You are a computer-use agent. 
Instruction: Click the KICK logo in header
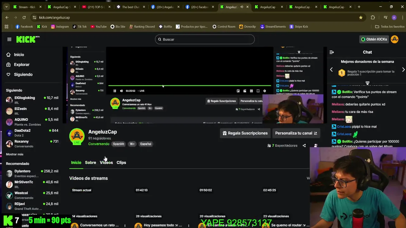click(x=28, y=39)
